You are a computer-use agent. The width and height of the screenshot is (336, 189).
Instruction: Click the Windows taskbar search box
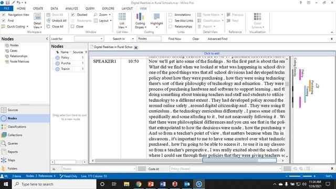tap(54, 184)
